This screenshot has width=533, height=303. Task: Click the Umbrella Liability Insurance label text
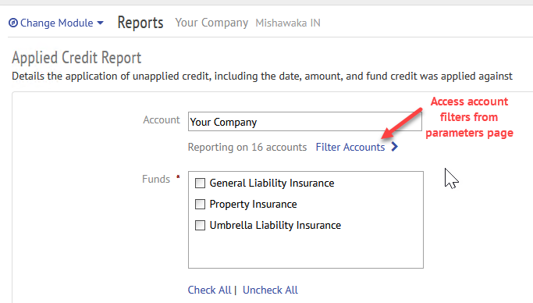(x=275, y=225)
